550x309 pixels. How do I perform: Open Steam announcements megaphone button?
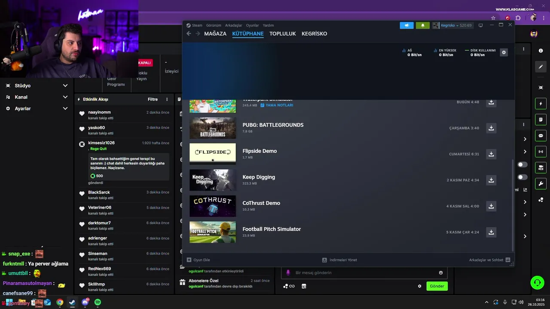click(x=406, y=25)
